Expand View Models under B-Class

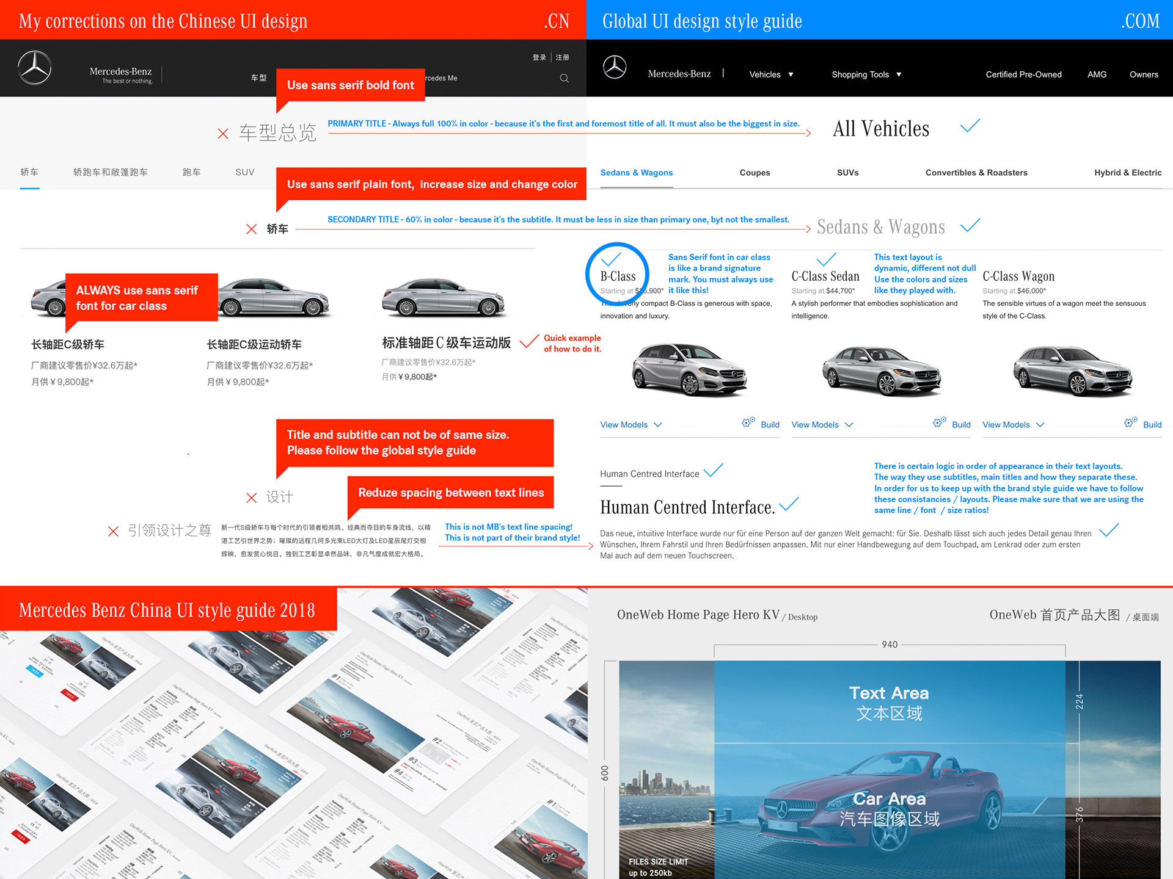pyautogui.click(x=631, y=425)
